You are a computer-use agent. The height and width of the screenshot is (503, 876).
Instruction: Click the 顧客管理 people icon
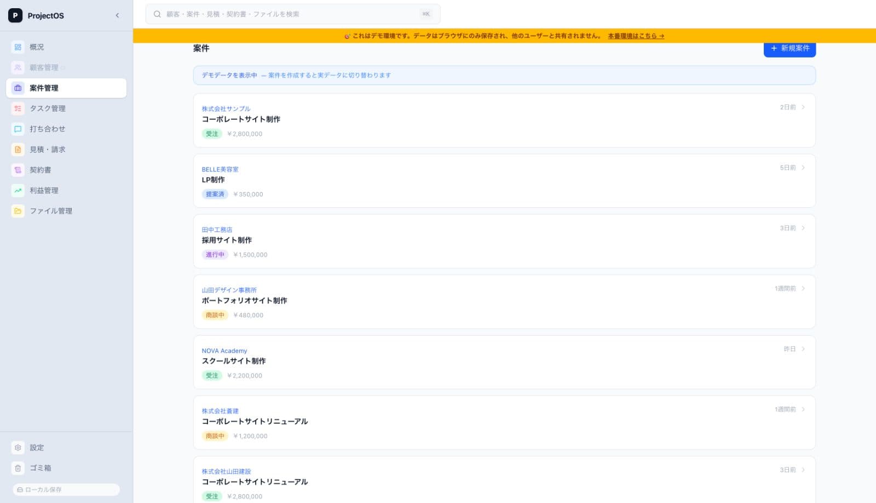(18, 67)
